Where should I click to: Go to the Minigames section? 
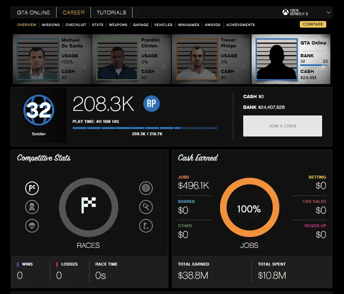click(x=189, y=25)
